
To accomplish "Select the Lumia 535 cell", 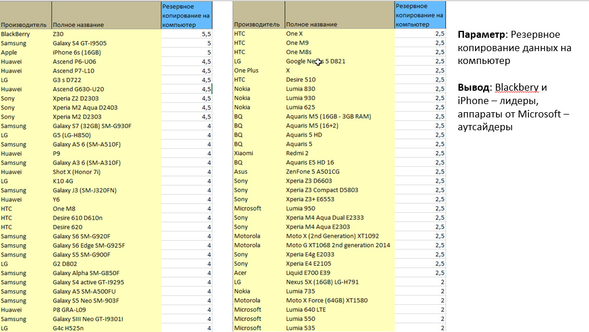I will pos(340,328).
